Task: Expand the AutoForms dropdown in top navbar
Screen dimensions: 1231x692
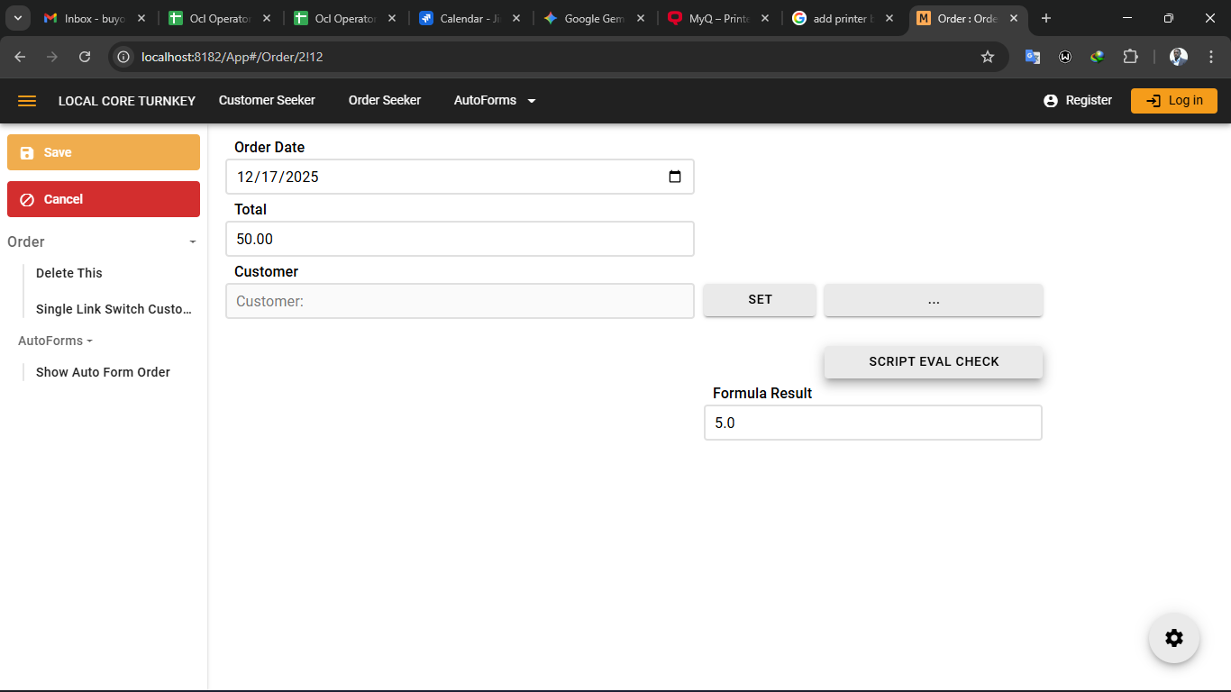Action: 495,101
